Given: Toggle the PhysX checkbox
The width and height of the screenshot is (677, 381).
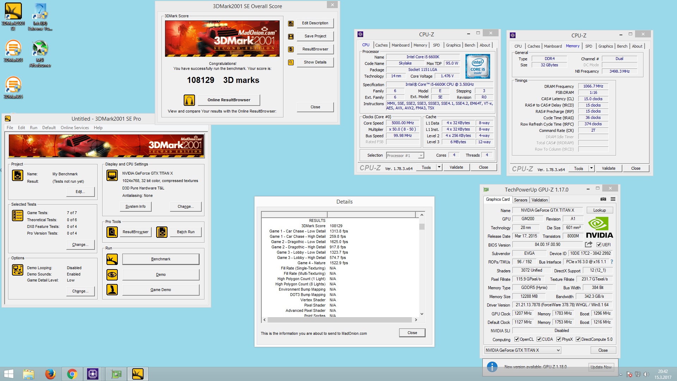Looking at the screenshot, I should click(x=559, y=339).
